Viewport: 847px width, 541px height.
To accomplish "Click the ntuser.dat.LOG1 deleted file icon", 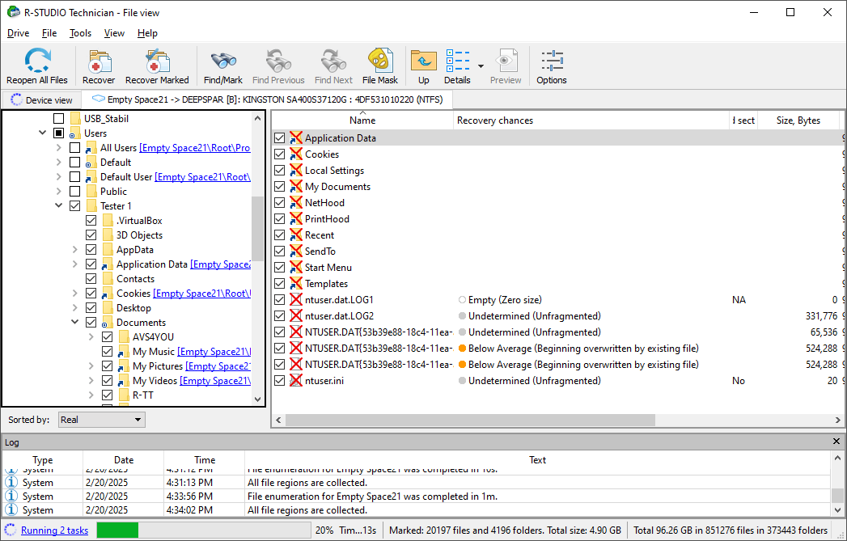I will click(x=295, y=300).
